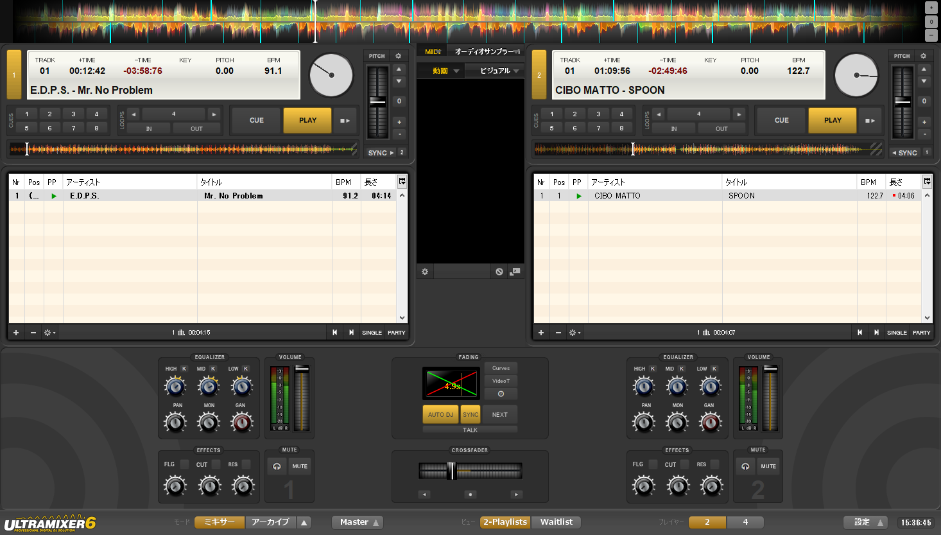
Task: Expand the Master menu at bottom
Action: point(358,522)
